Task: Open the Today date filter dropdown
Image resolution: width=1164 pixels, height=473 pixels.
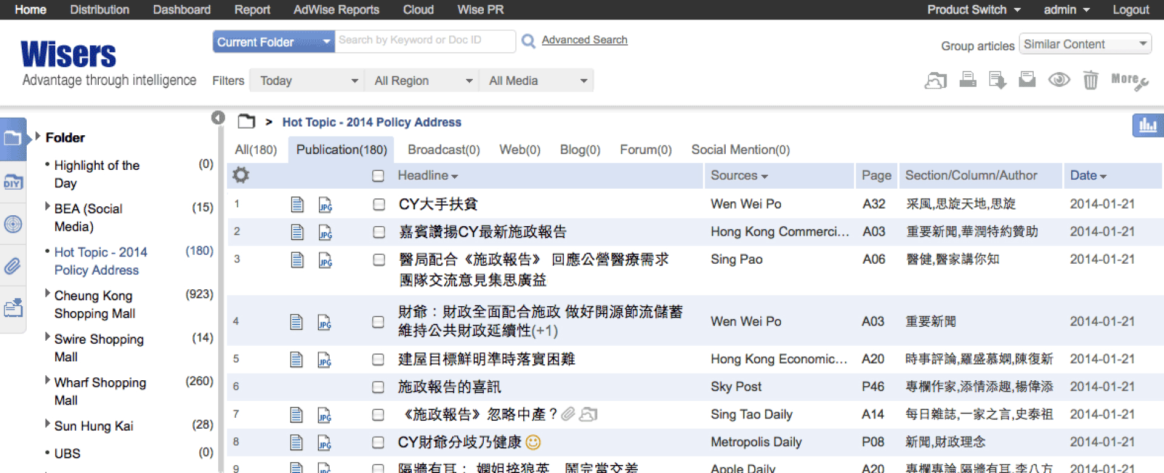Action: (307, 81)
